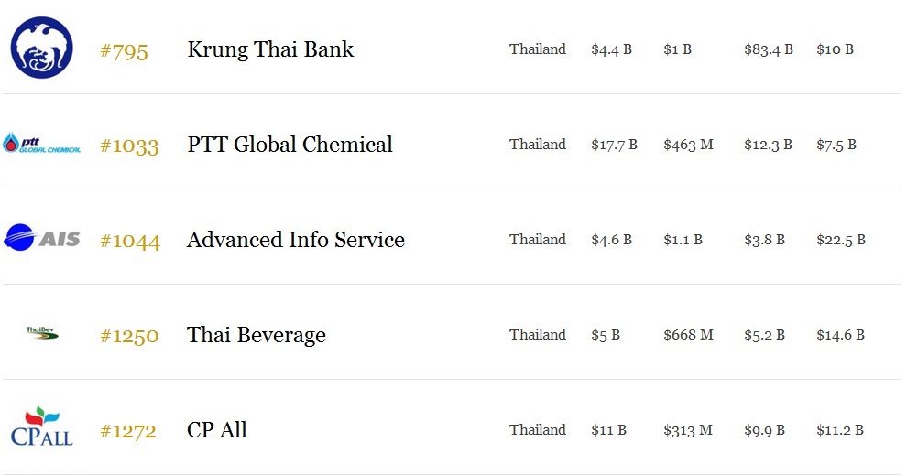The image size is (907, 475).
Task: Click the $22.5 B market value
Action: [840, 240]
